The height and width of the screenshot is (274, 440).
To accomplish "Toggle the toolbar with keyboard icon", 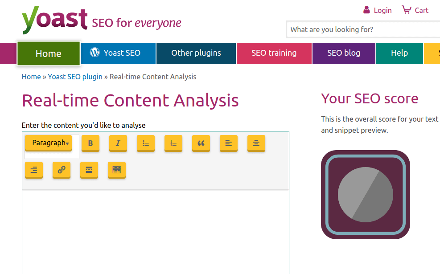I will pos(117,170).
